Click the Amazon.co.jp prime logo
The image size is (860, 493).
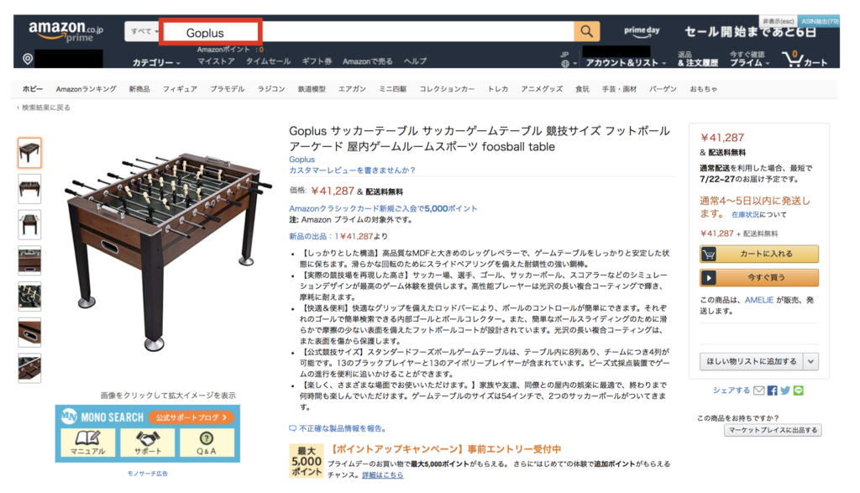(66, 31)
